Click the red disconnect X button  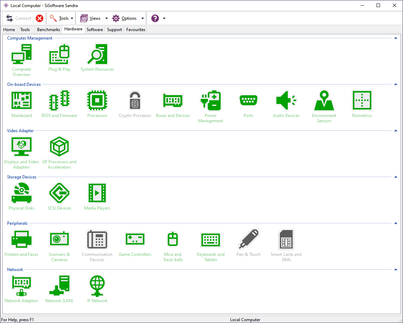tap(39, 18)
